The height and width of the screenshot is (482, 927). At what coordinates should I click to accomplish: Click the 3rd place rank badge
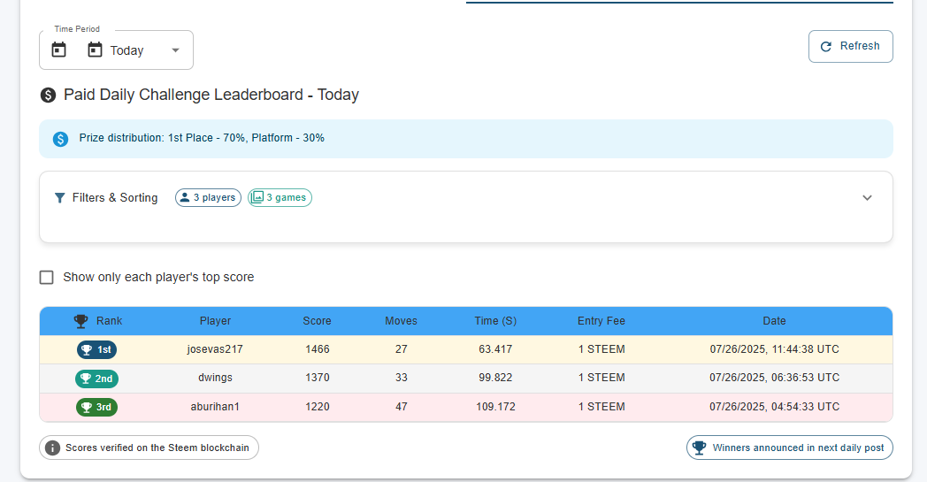pos(97,407)
